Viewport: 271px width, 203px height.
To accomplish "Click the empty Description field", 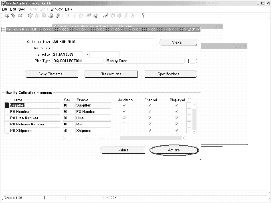I will 103,48.
